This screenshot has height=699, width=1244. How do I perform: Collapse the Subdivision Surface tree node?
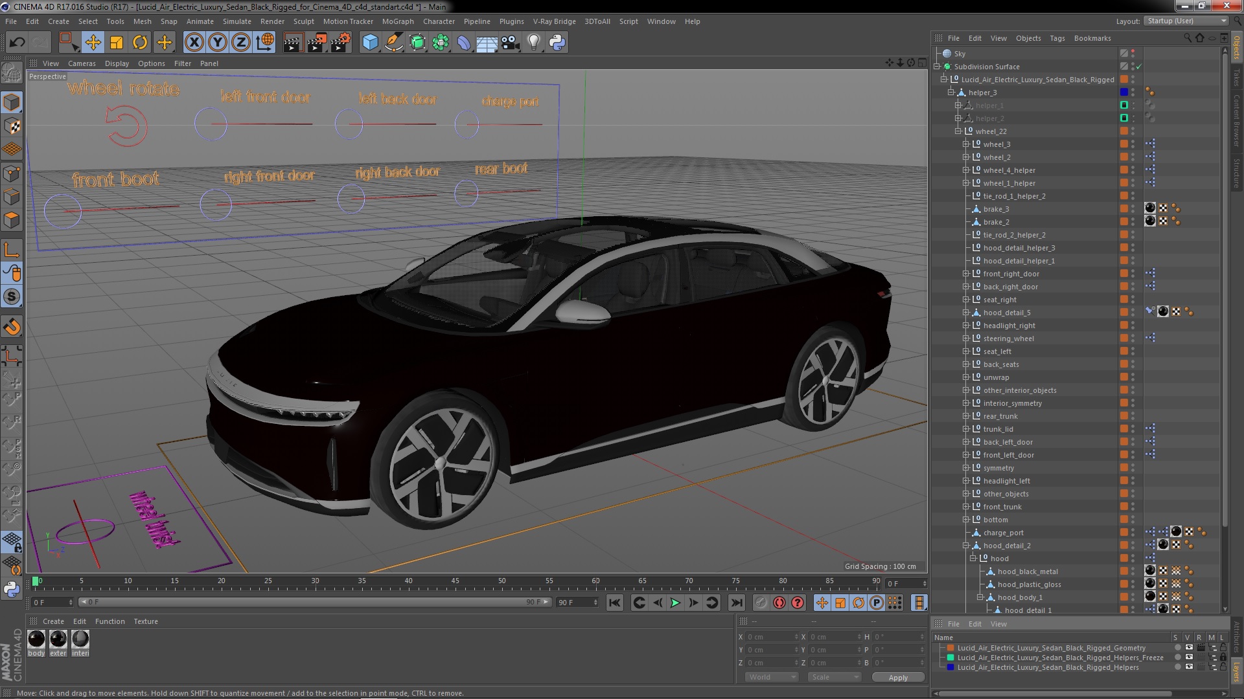tap(937, 67)
